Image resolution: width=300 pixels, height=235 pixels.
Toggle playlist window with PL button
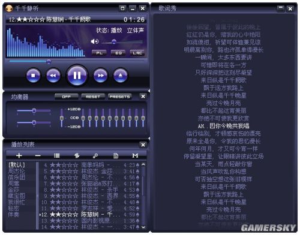click(99, 53)
